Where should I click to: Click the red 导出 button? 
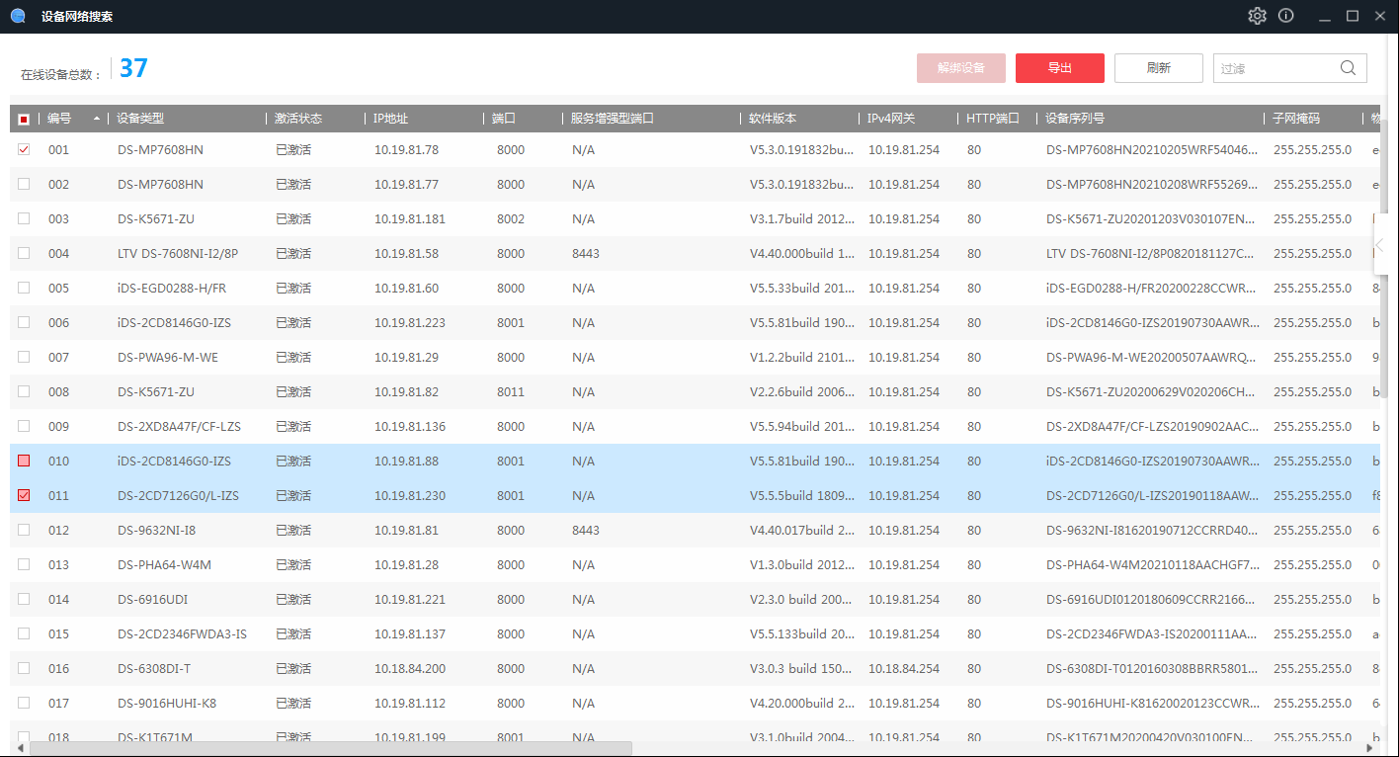pos(1059,68)
